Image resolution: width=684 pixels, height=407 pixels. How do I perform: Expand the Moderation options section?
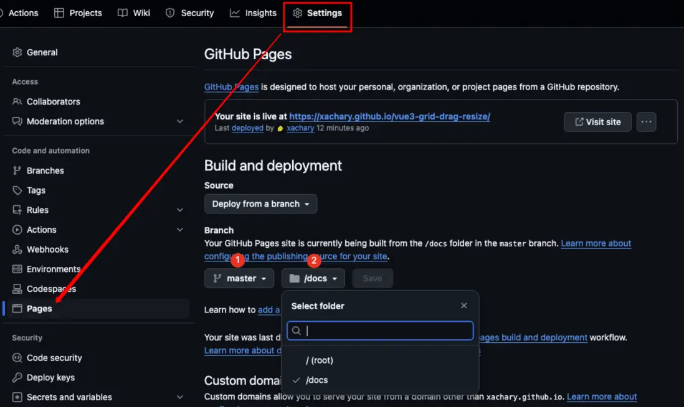(x=180, y=121)
